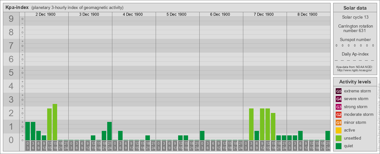
Task: Click the G3 strong storm badge
Action: point(339,107)
